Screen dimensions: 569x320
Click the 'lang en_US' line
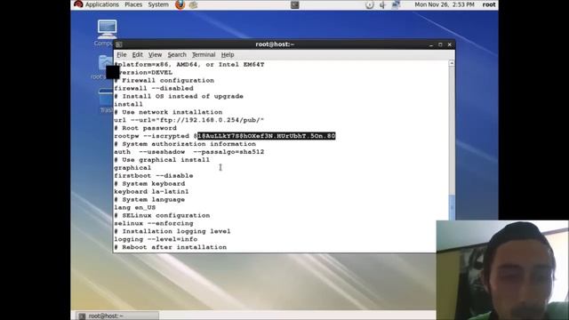point(134,207)
